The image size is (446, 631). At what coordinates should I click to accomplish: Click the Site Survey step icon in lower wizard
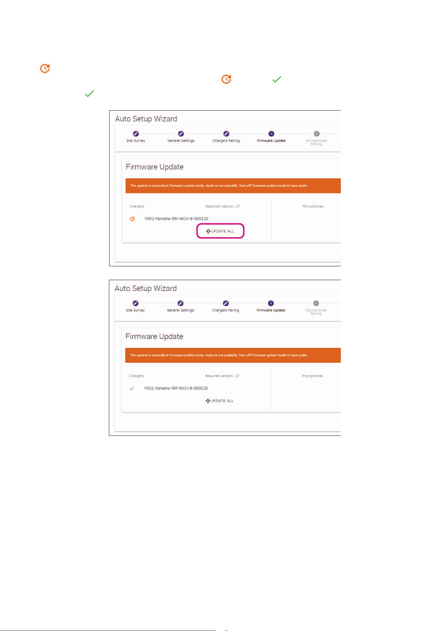coord(136,303)
